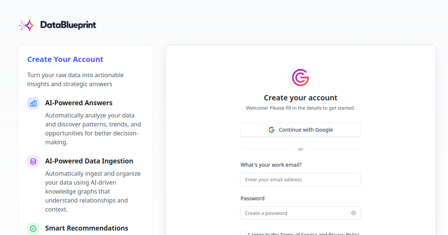Select the AI-Powered Answers heading
This screenshot has width=448, height=235.
pyautogui.click(x=79, y=103)
